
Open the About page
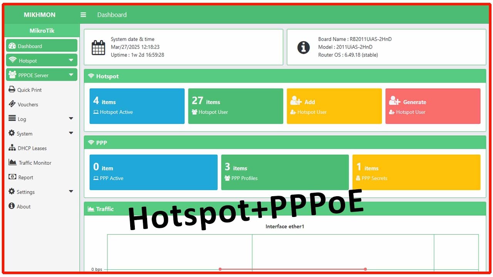point(42,207)
